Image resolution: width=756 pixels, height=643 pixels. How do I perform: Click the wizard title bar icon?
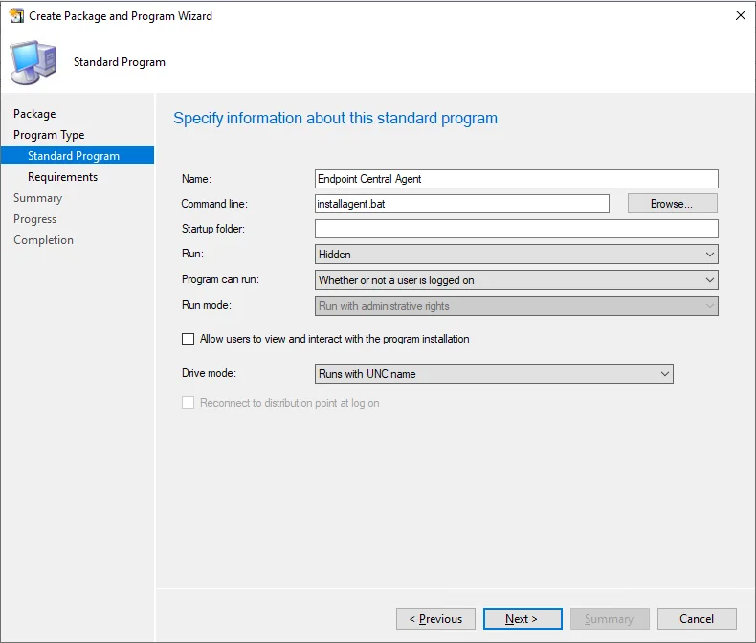pos(16,16)
